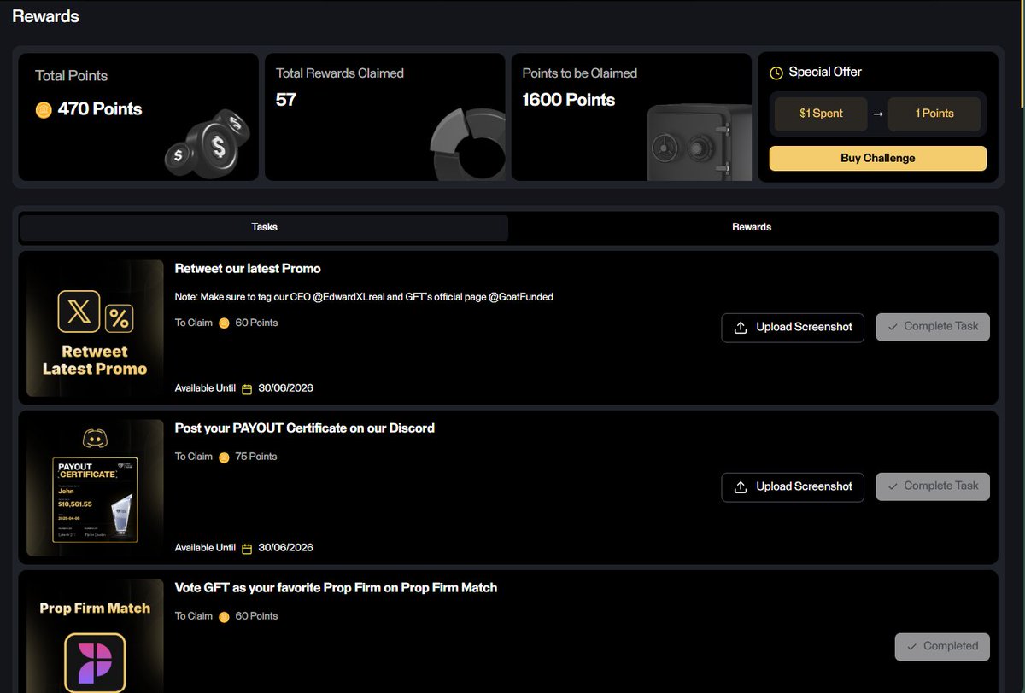Open the Retweet Latest Promo thumbnail
Image resolution: width=1025 pixels, height=693 pixels.
(x=95, y=329)
